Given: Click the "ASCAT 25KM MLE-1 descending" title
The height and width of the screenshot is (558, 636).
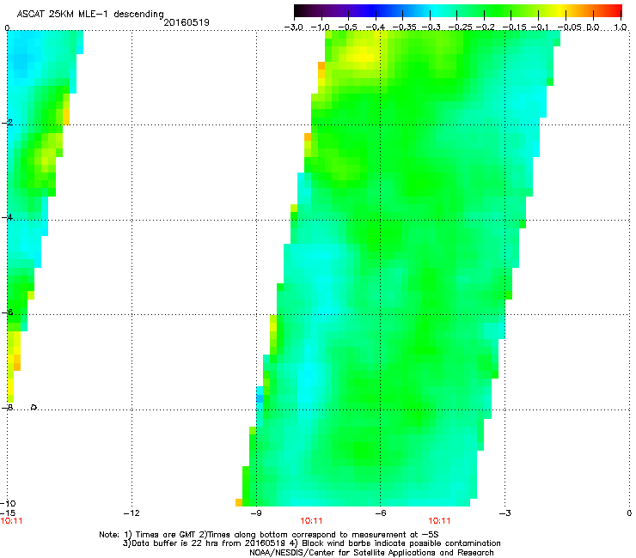Looking at the screenshot, I should pyautogui.click(x=90, y=14).
